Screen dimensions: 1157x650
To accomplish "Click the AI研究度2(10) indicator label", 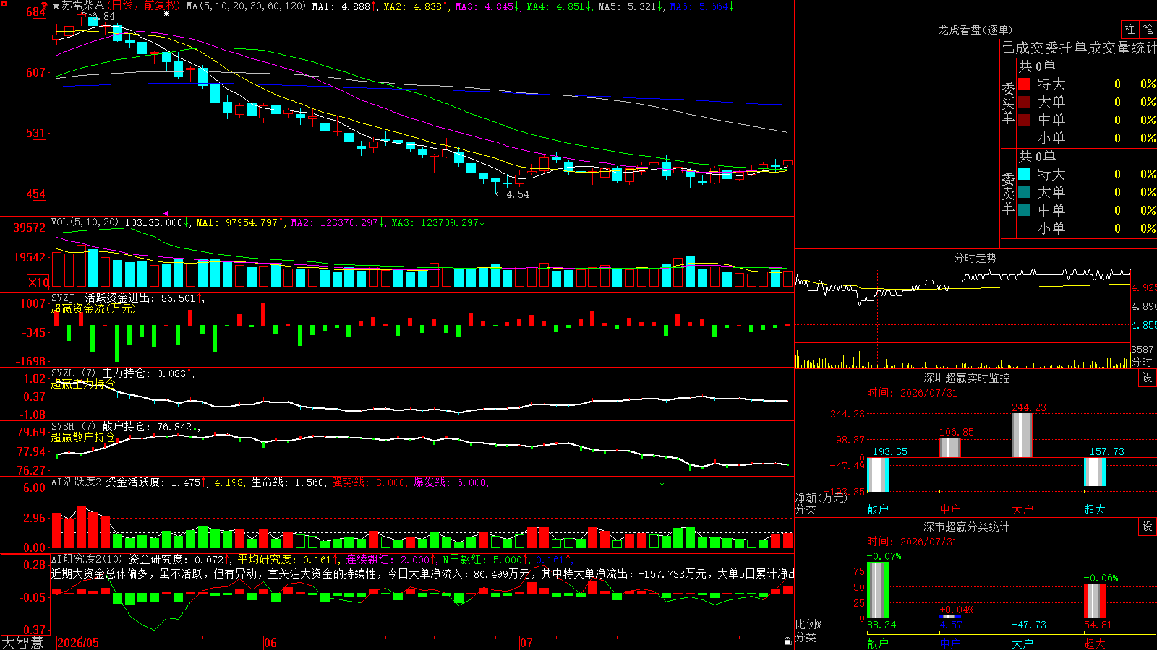I will pos(87,559).
